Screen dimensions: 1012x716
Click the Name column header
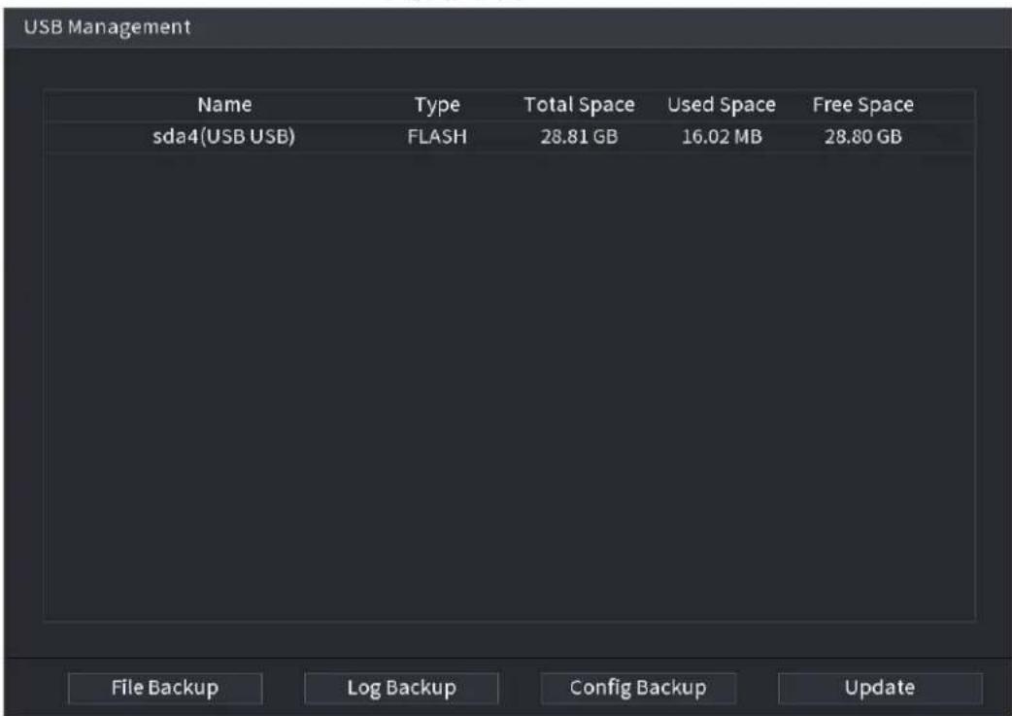224,105
